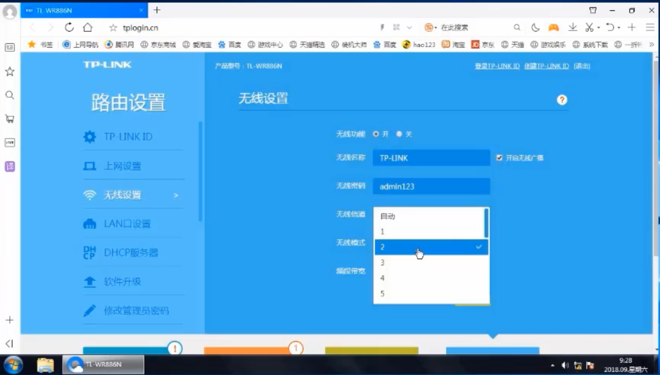The width and height of the screenshot is (660, 375).
Task: Click the channel dropdown list scrollbar
Action: point(486,223)
